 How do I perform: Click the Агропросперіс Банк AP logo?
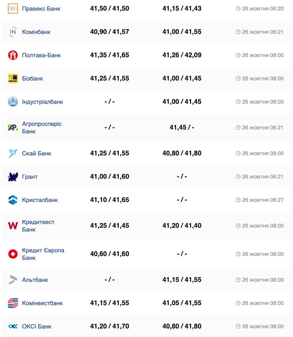[13, 128]
